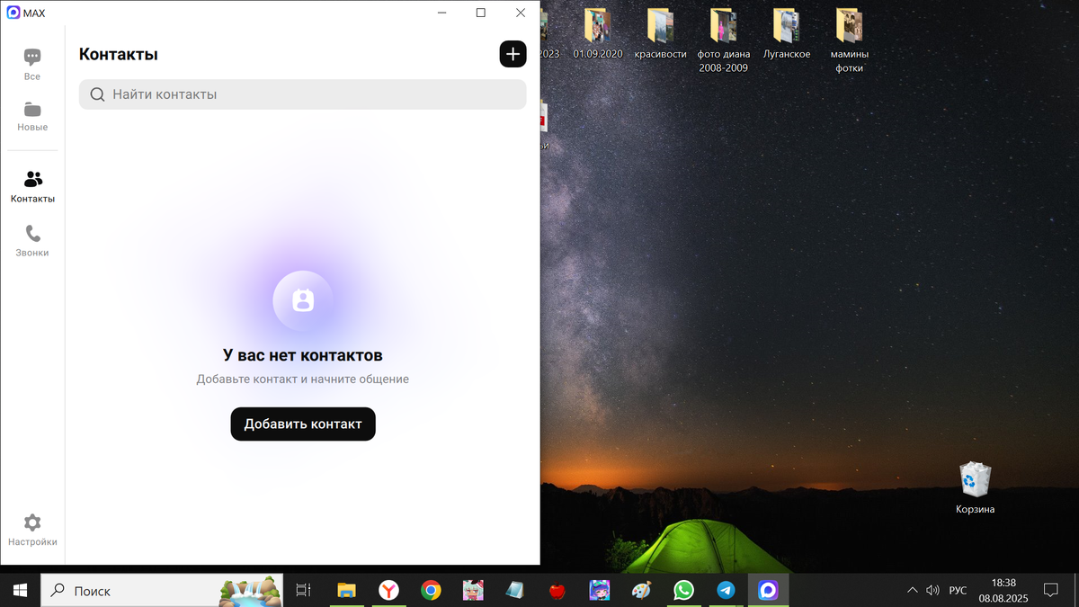Open the notebook taskbar app icon
The height and width of the screenshot is (607, 1079).
[514, 591]
